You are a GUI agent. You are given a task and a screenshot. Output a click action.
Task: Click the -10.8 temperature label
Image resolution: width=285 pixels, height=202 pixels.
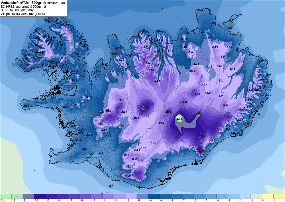click(74, 80)
